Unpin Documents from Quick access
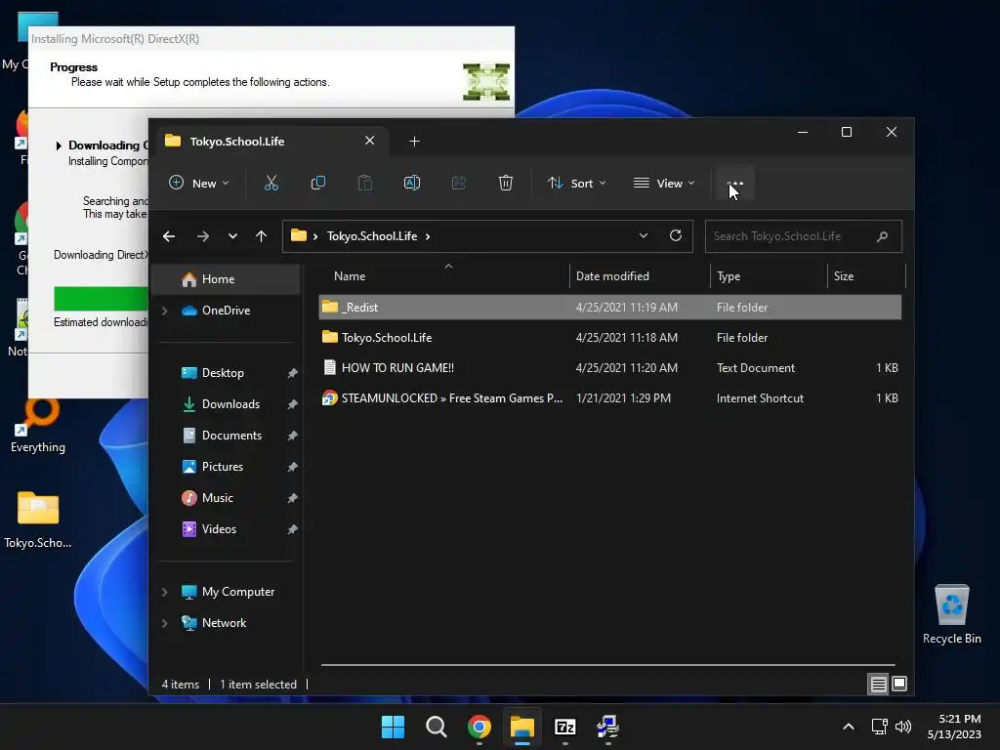This screenshot has width=1000, height=750. (x=292, y=436)
